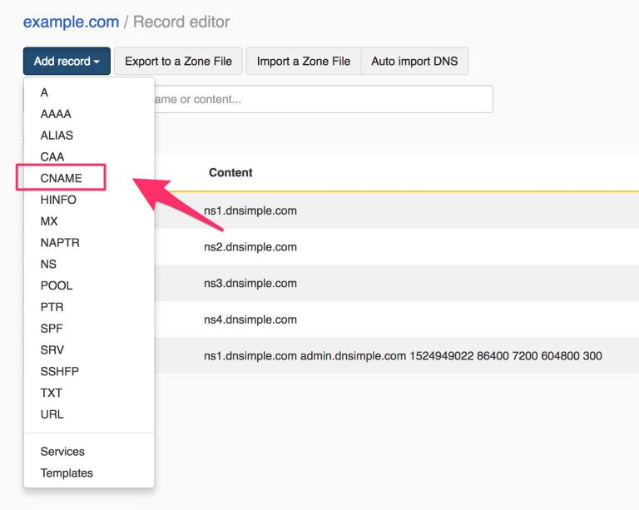639x510 pixels.
Task: Select AAAA record type
Action: click(56, 114)
